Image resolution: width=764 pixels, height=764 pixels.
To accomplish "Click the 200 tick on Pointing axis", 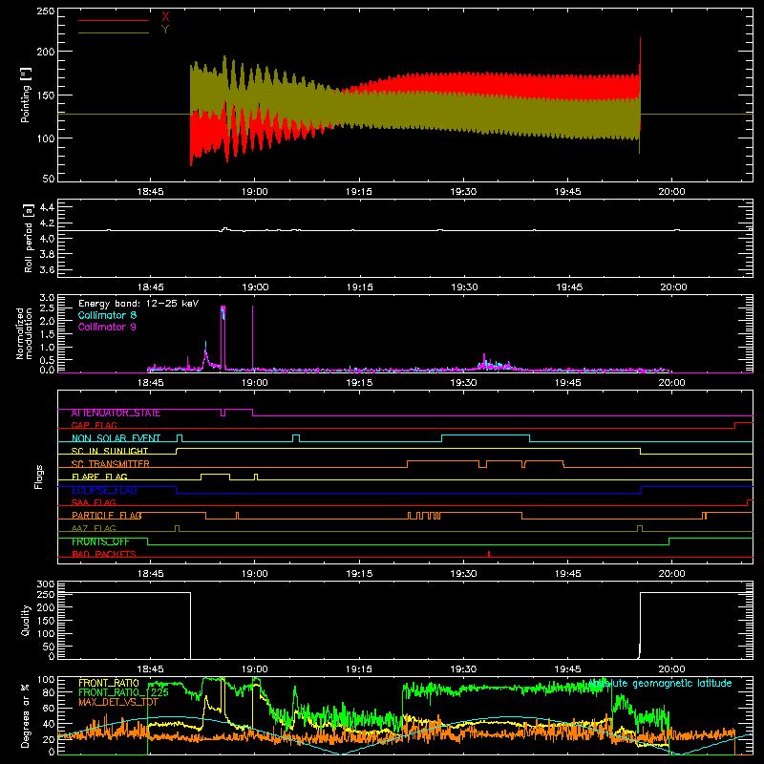I will pos(45,52).
